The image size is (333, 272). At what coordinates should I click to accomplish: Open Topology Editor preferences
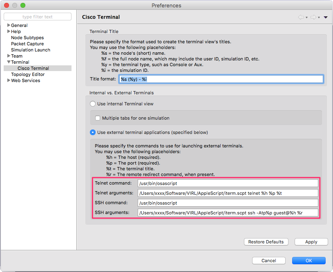coord(28,74)
